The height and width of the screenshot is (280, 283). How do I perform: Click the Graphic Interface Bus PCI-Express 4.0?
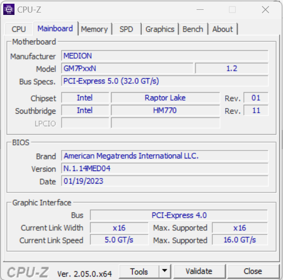click(179, 215)
